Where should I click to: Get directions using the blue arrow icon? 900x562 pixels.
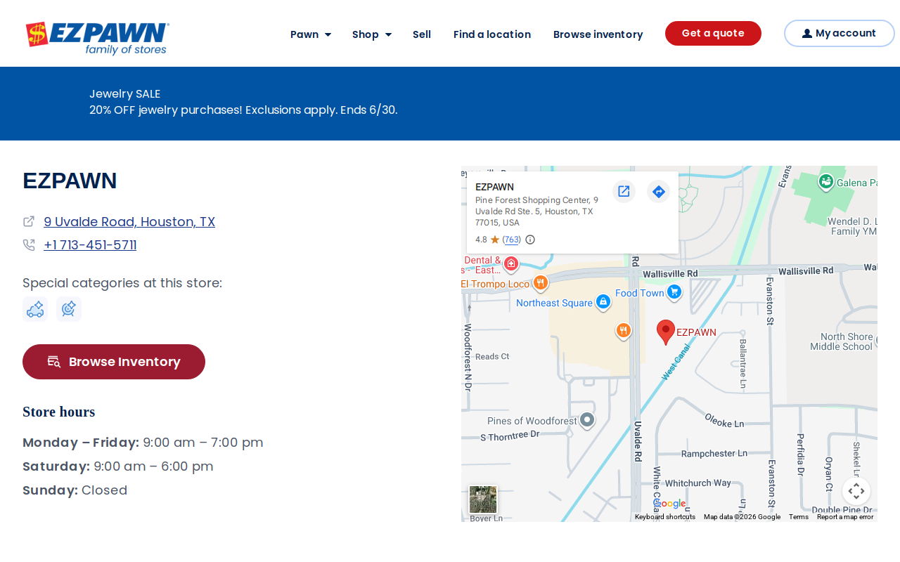pyautogui.click(x=659, y=191)
